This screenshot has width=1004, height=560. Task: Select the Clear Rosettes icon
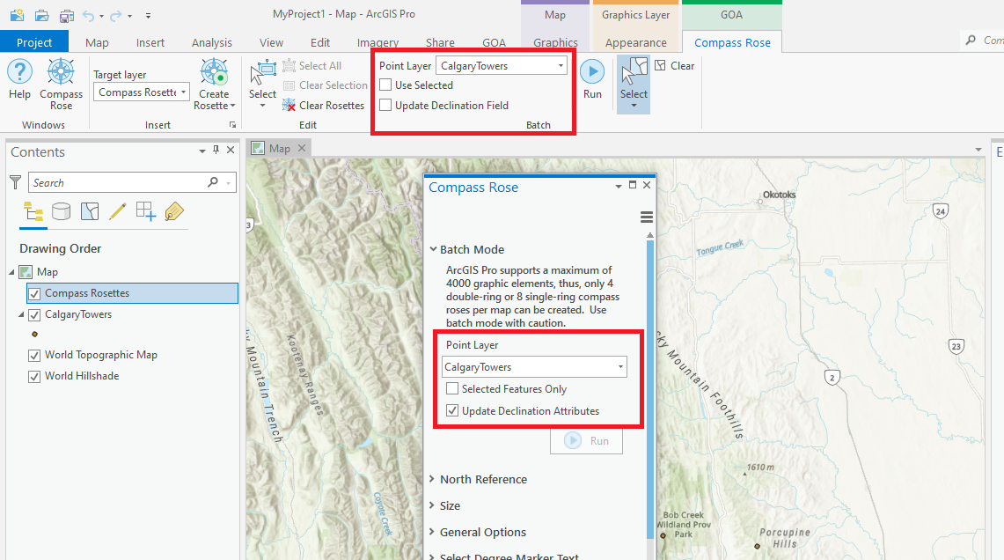[289, 105]
